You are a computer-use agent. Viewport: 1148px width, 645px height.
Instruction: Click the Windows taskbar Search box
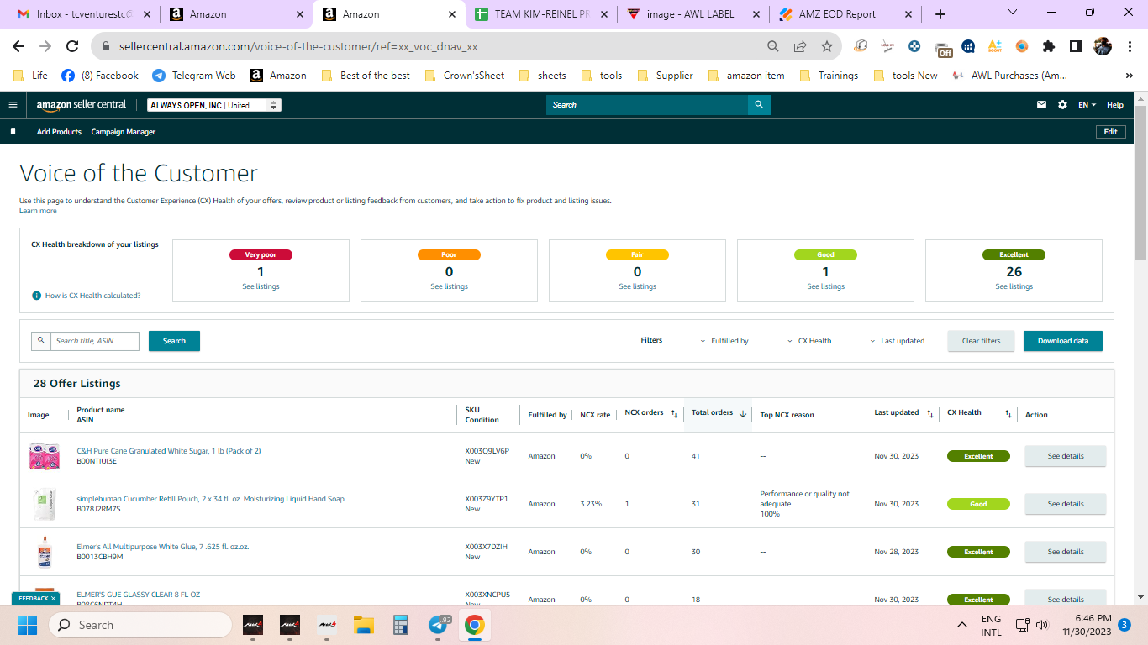pos(140,625)
